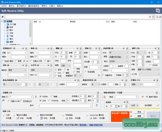Enable the 字词间隔 checkbox in 添加
This screenshot has width=162, height=132.
pyautogui.click(x=86, y=72)
